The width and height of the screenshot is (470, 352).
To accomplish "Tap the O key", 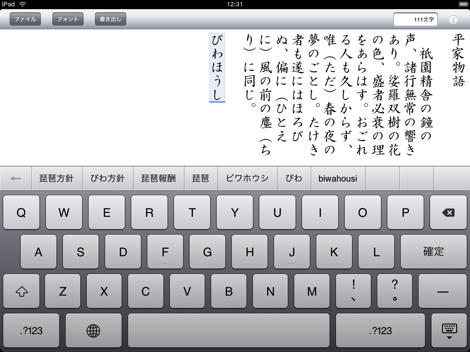I will (363, 213).
